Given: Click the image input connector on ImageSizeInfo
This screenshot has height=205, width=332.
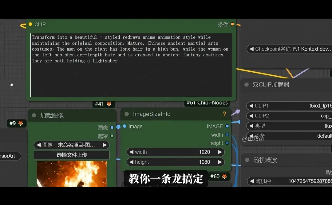Looking at the screenshot, I should [124, 126].
